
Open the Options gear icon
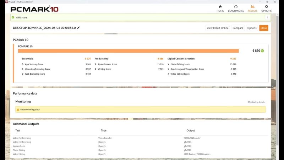point(266,6)
